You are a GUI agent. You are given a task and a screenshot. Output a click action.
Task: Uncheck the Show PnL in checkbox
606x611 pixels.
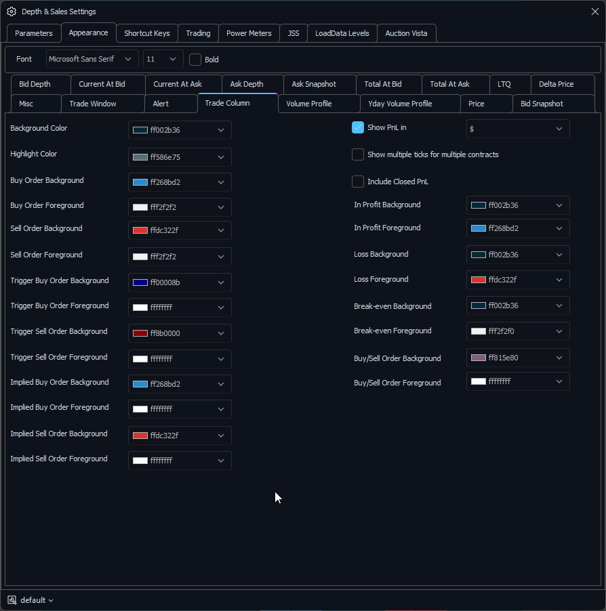point(358,127)
